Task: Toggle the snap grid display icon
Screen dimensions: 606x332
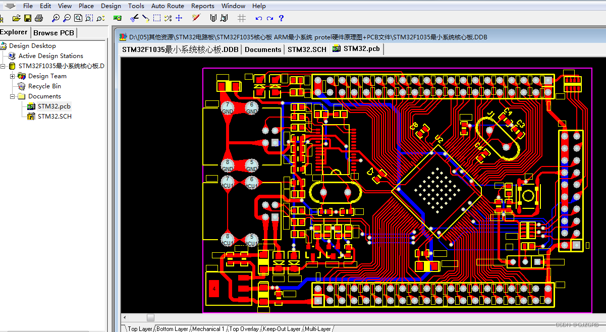Action: pos(241,18)
